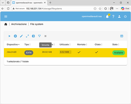Edit the selected file system with pencil icon

(x=21, y=36)
